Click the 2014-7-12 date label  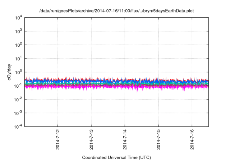(58, 139)
